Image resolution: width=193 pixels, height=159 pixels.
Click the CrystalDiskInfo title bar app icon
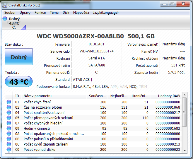click(x=5, y=5)
